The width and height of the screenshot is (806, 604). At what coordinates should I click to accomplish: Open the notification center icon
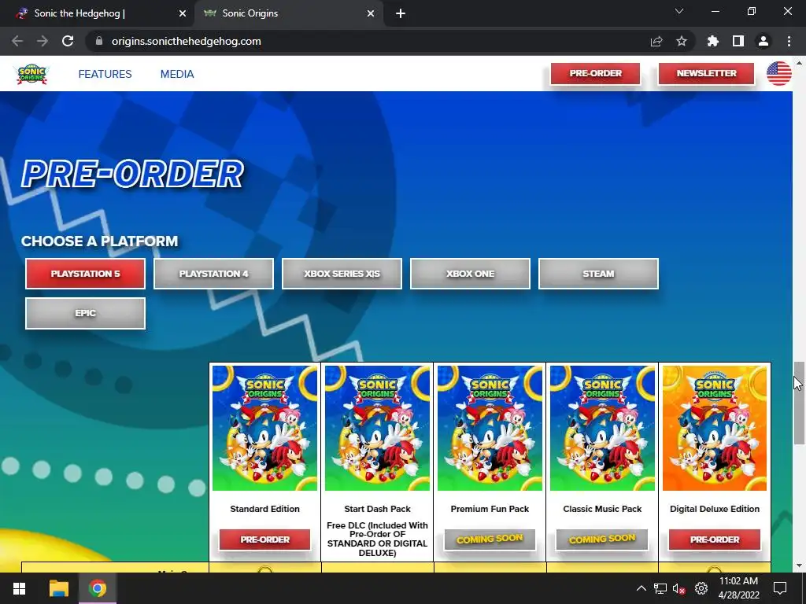[x=780, y=588]
